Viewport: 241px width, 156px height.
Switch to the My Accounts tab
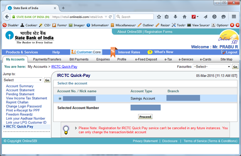point(15,59)
